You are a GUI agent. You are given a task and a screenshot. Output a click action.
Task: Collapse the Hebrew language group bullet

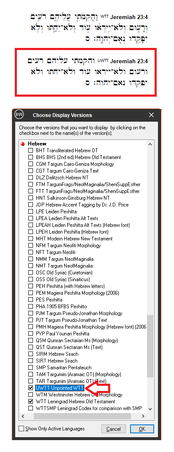(x=23, y=144)
